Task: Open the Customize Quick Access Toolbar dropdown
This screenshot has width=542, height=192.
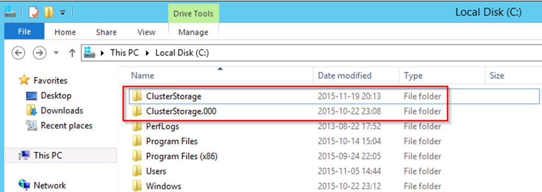Action: click(63, 13)
